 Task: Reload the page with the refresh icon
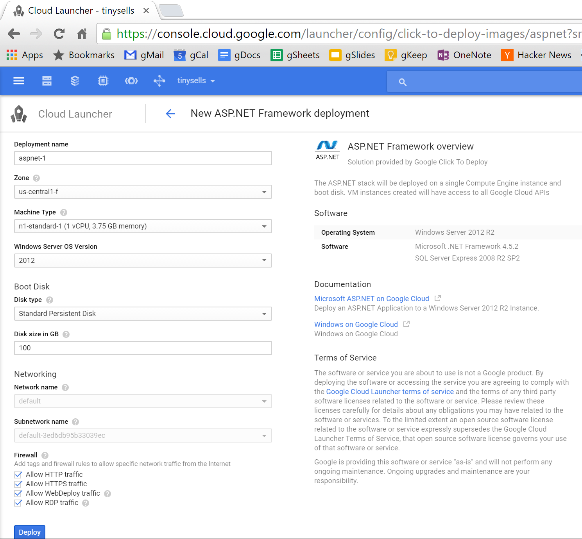point(59,34)
